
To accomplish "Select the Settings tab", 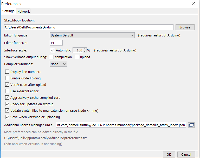I will [8, 11].
